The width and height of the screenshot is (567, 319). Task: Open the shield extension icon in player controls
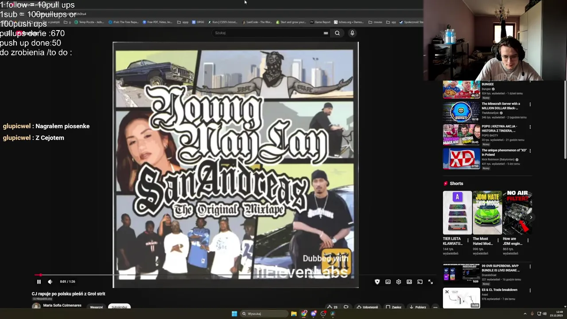pyautogui.click(x=377, y=282)
